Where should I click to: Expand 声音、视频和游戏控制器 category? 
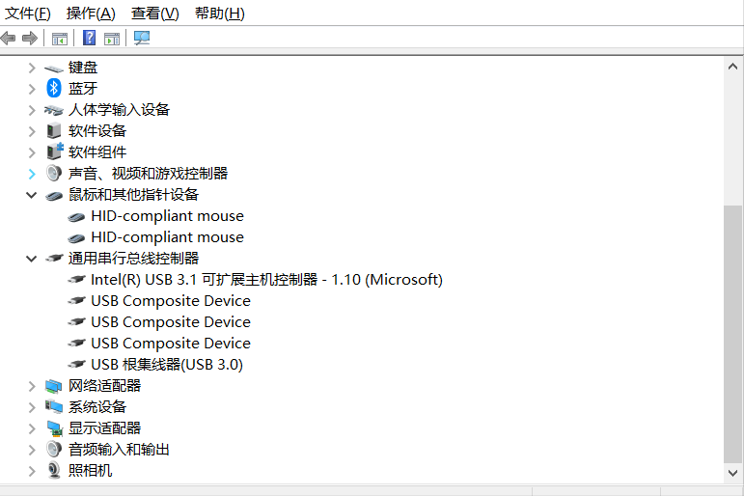click(32, 174)
